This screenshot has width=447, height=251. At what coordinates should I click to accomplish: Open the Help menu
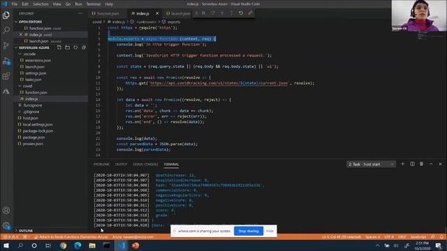tap(109, 4)
